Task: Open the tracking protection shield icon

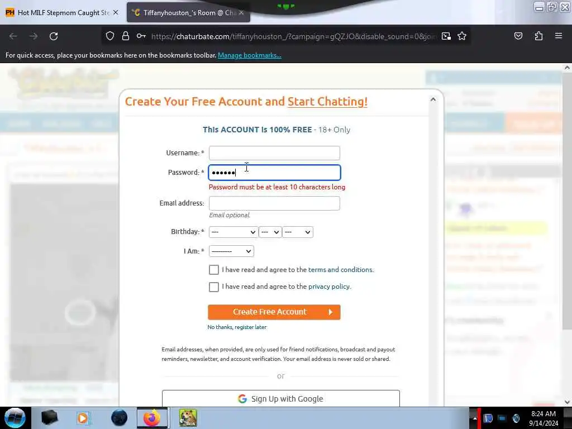Action: (110, 36)
